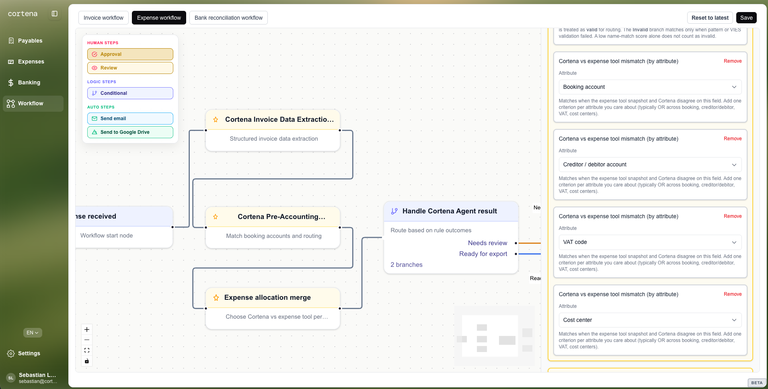The width and height of the screenshot is (768, 389).
Task: Select Structured invoice data extraction text
Action: [x=274, y=139]
